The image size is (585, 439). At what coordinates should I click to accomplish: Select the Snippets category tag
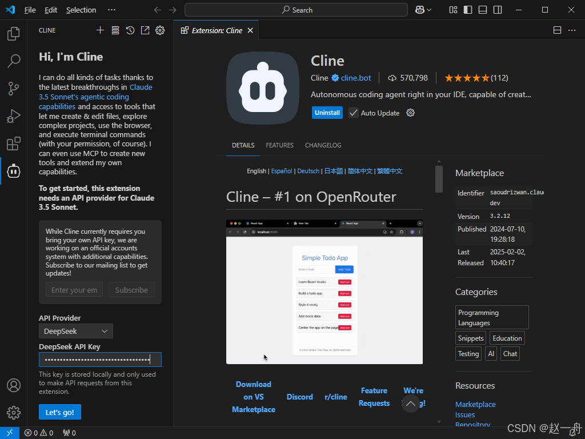tap(471, 338)
